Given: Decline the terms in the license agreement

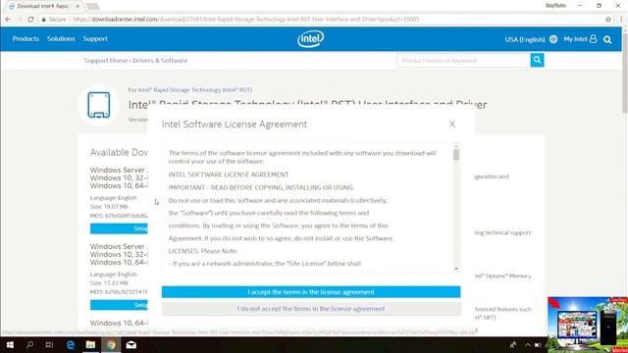Looking at the screenshot, I should coord(311,309).
